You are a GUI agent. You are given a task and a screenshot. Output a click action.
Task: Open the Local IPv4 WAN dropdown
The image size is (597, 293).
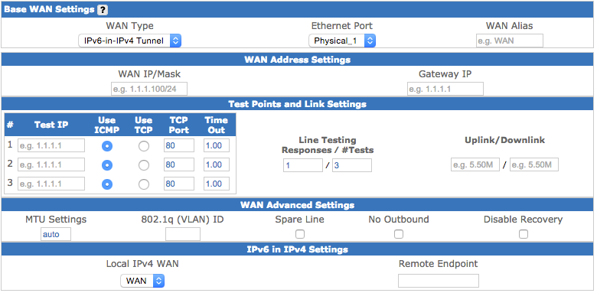click(142, 281)
